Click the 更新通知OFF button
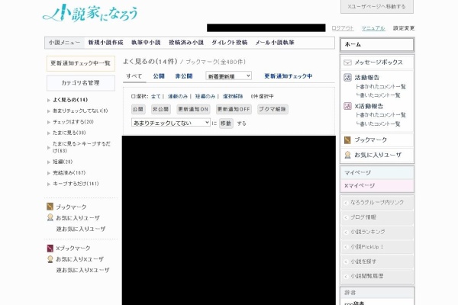Screen dimensions: 458x305 click(234, 109)
